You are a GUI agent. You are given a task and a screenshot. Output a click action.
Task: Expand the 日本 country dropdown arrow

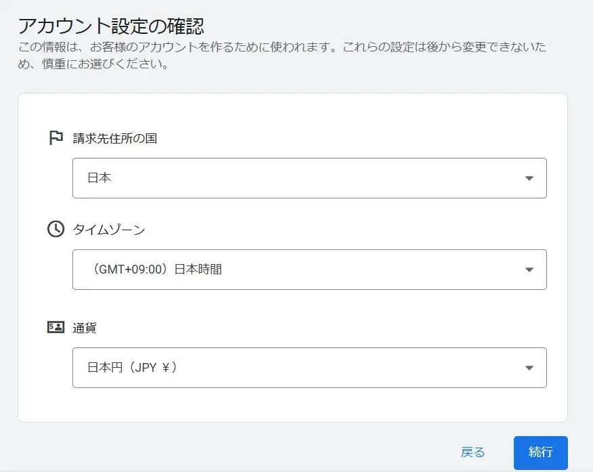click(529, 178)
